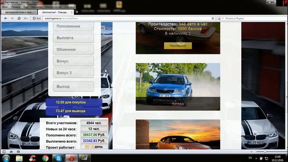Click the Бонус menu button
This screenshot has width=288, height=162.
coord(73,61)
